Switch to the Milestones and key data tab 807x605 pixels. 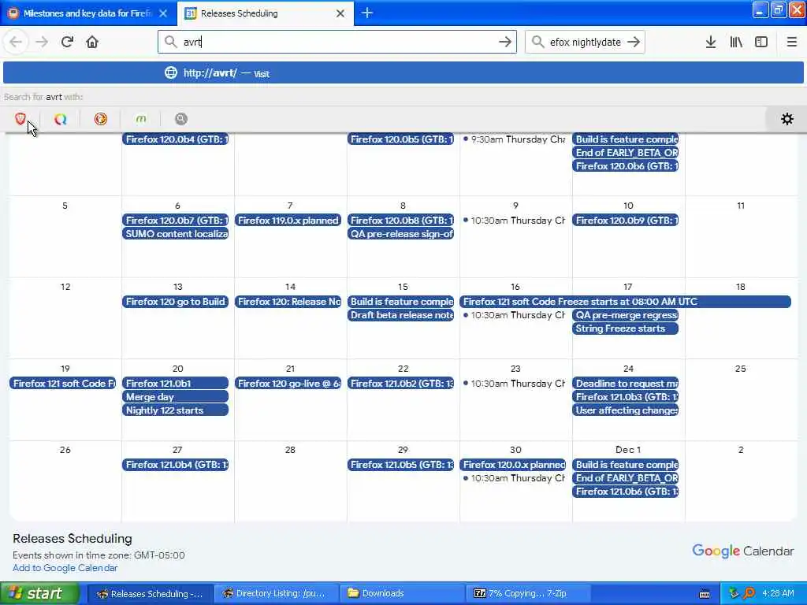88,13
